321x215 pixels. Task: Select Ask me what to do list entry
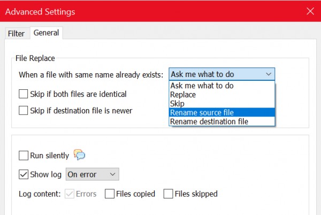click(222, 86)
